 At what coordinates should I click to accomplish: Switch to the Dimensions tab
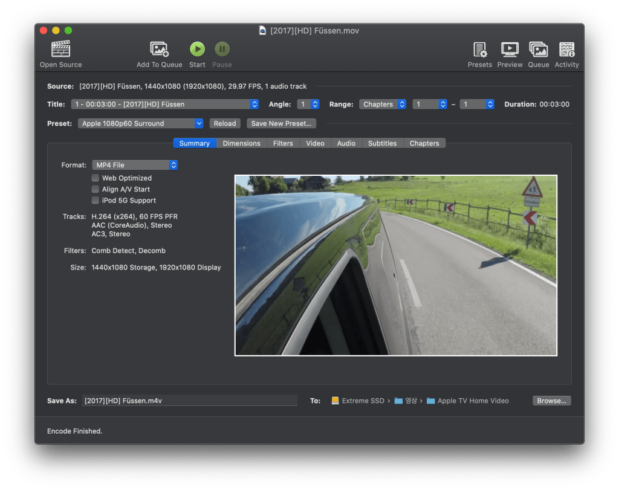coord(241,143)
